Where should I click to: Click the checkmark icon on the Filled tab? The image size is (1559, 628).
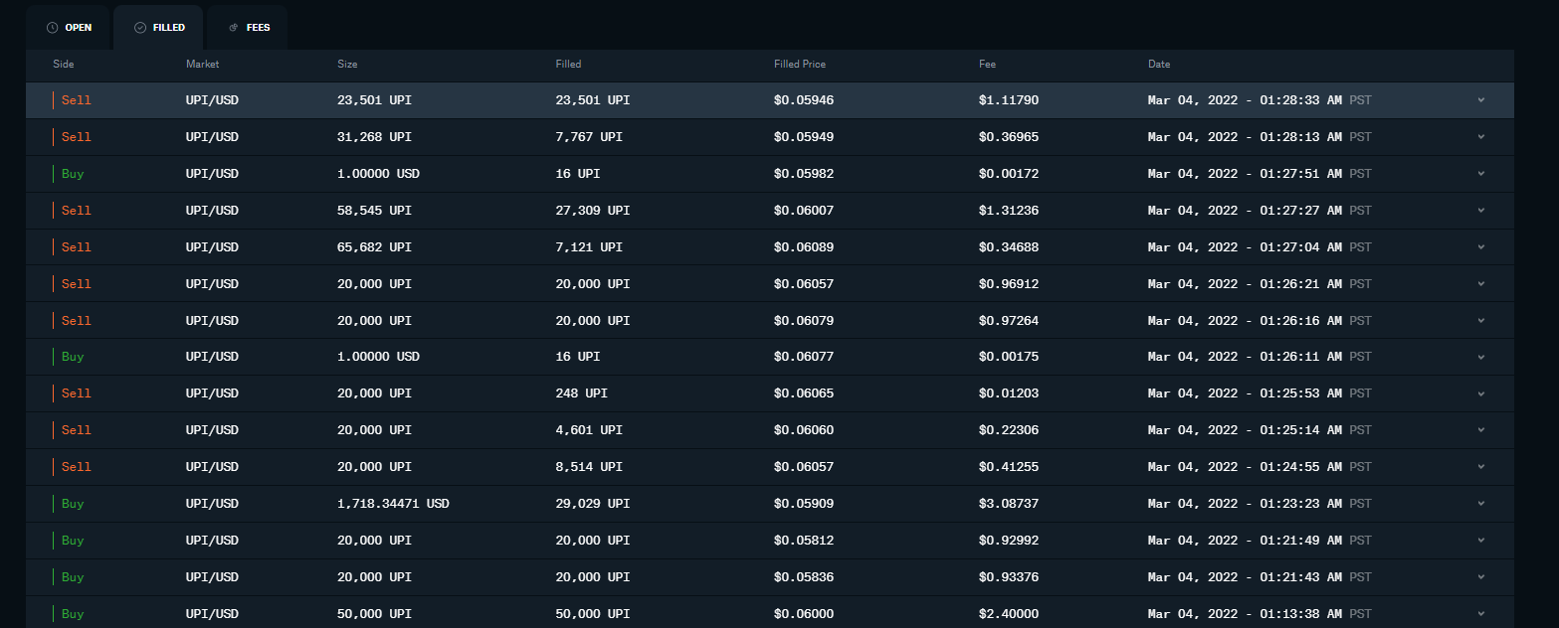point(140,28)
